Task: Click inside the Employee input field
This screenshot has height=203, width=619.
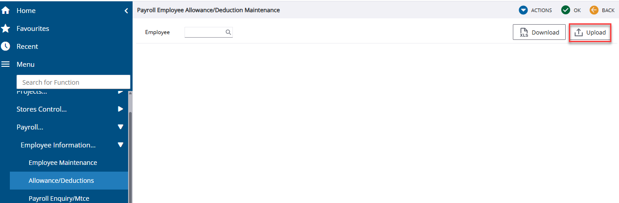Action: pos(204,32)
